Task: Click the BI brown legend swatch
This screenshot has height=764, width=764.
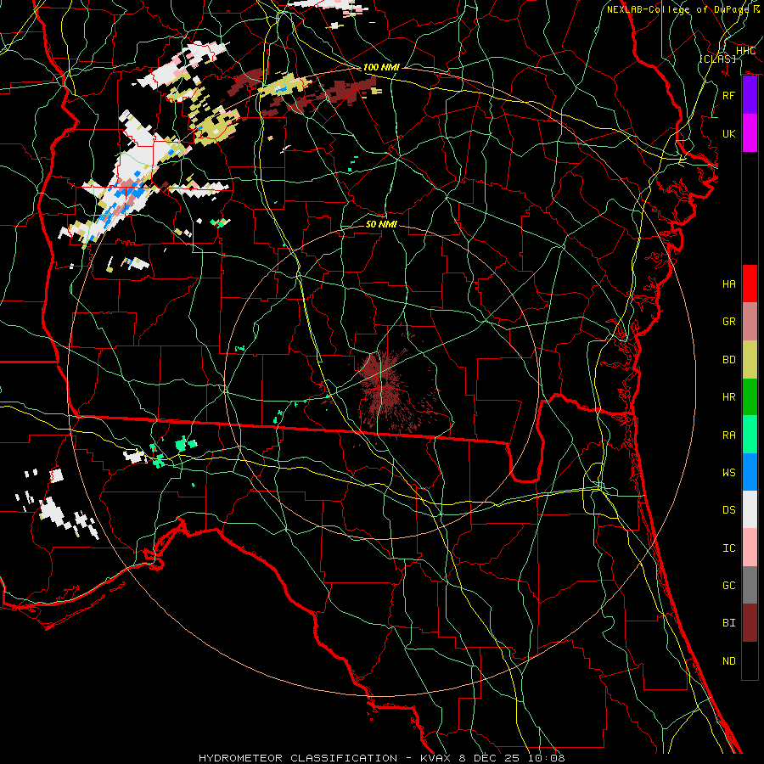Action: click(x=750, y=623)
